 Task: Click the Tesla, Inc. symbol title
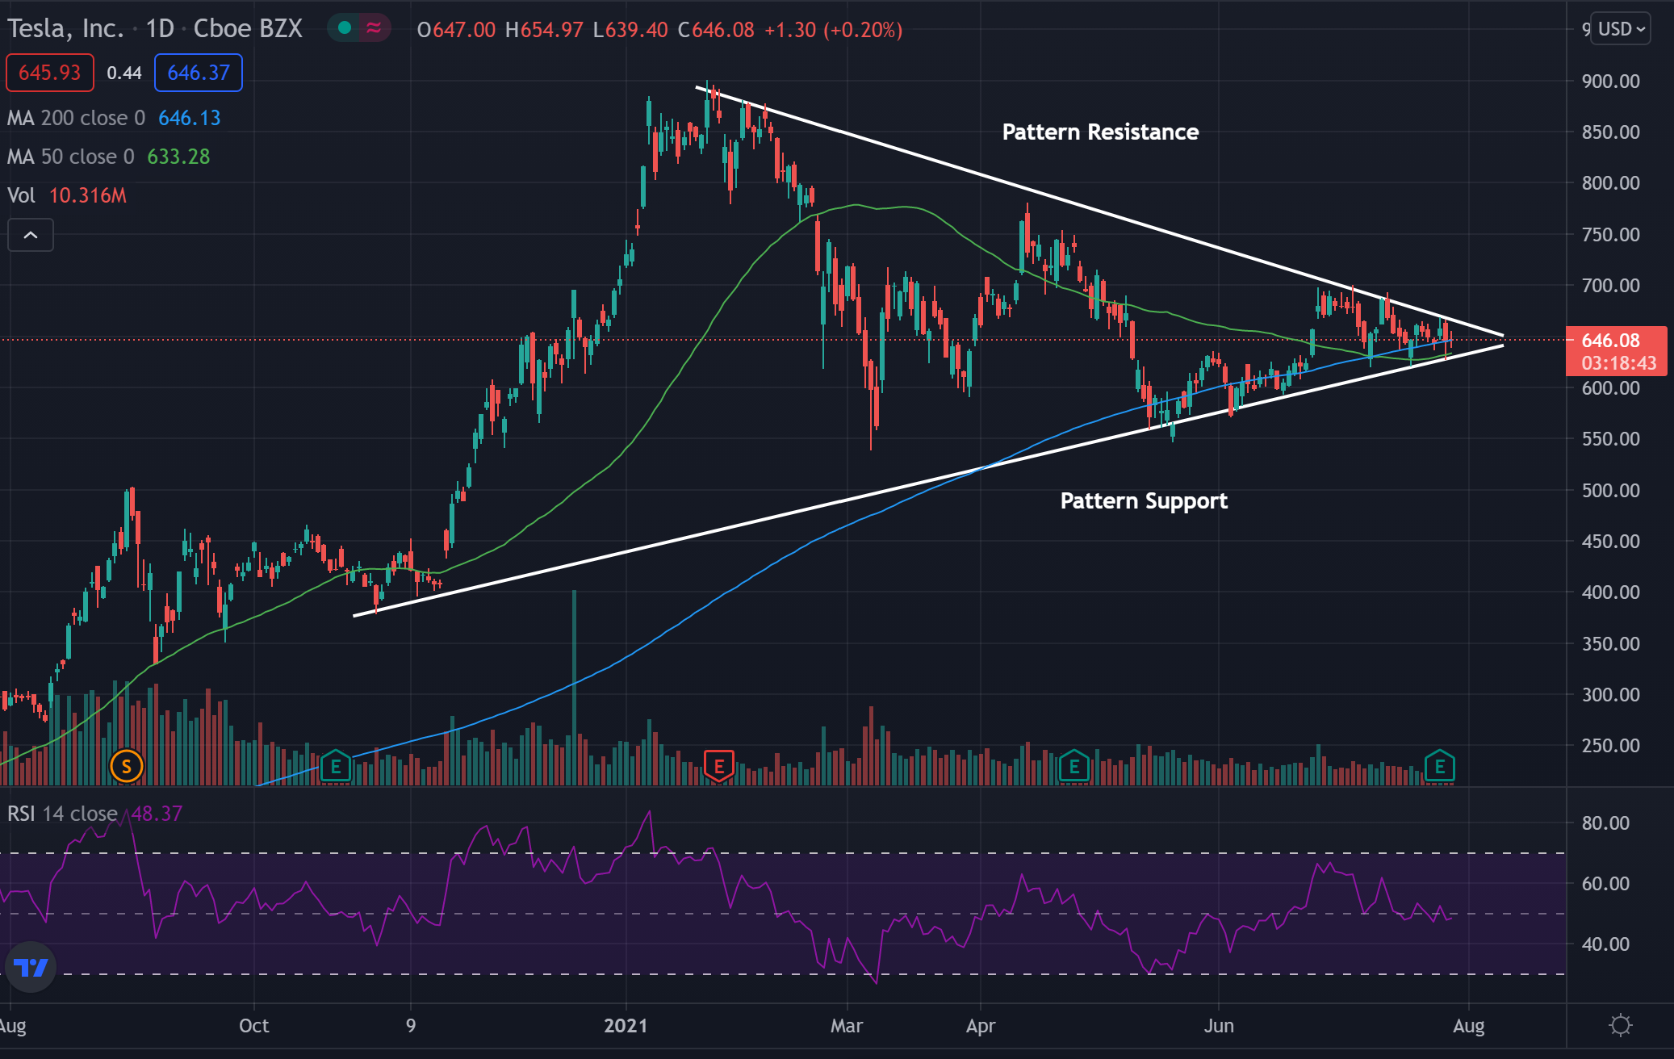point(65,29)
